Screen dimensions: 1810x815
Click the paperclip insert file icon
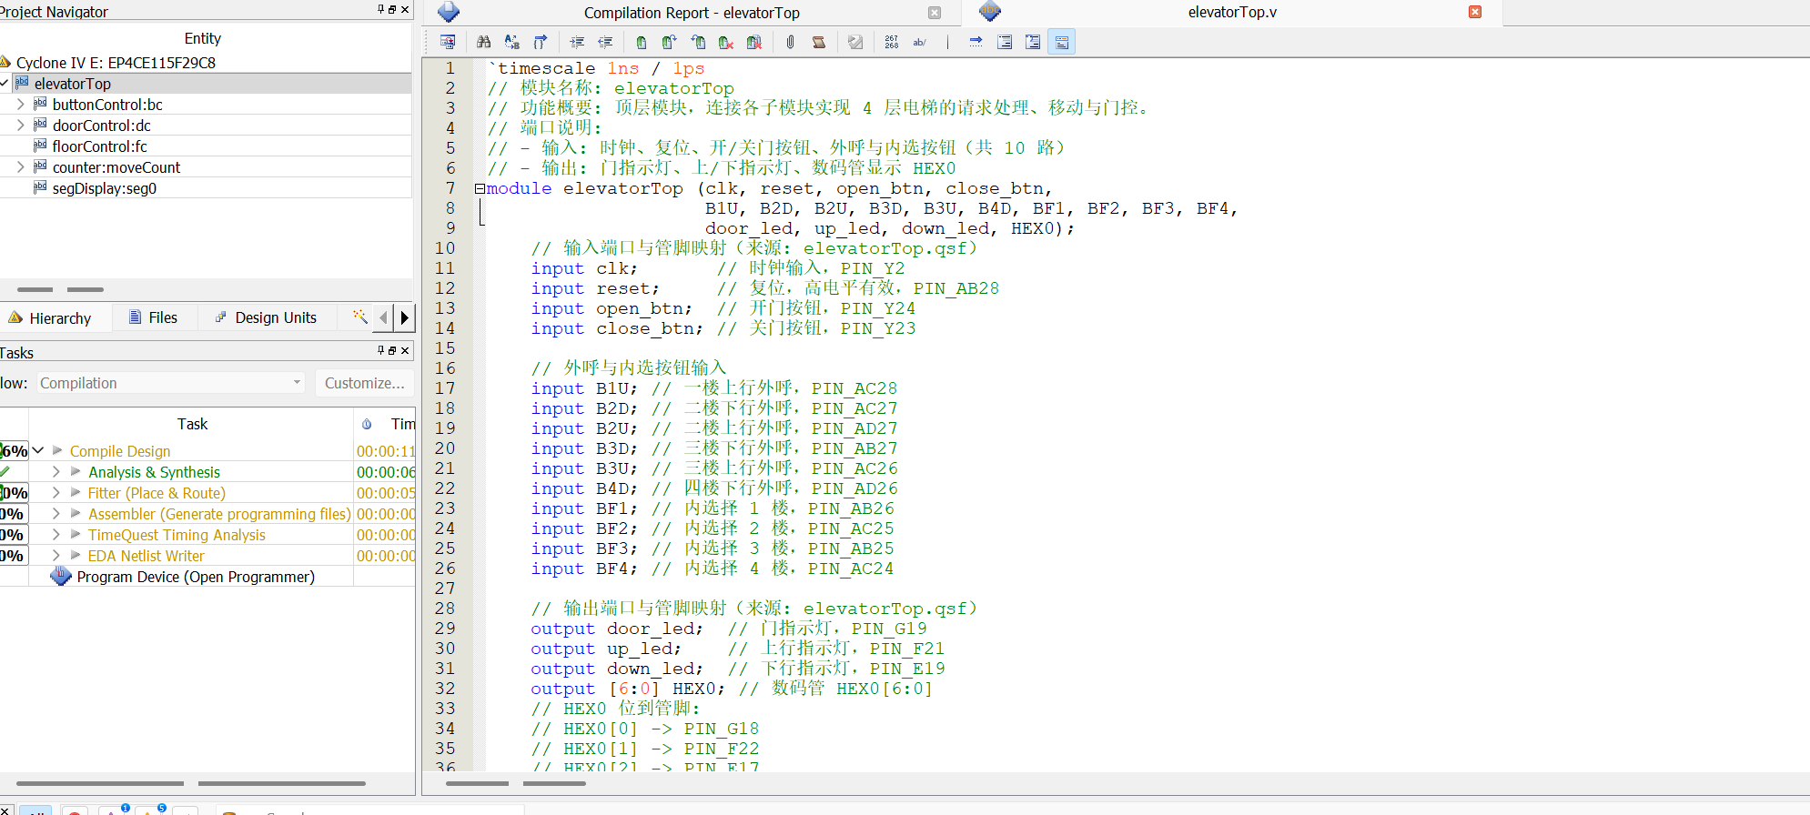pyautogui.click(x=791, y=42)
